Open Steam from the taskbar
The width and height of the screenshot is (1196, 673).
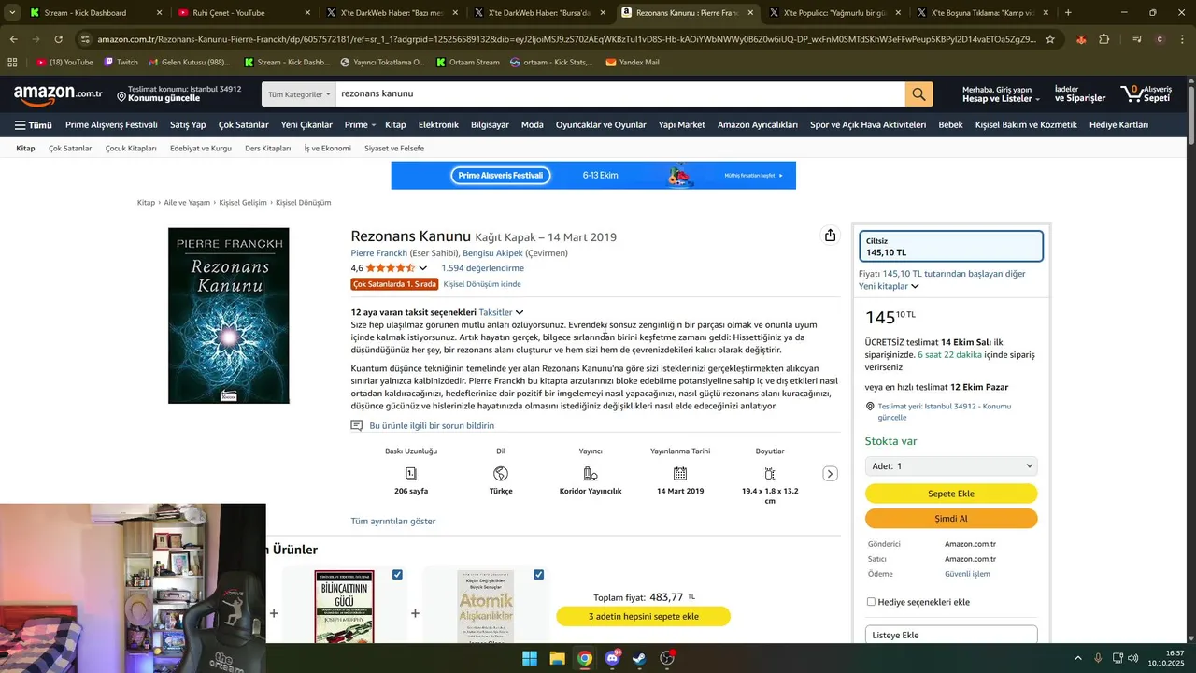pos(639,658)
